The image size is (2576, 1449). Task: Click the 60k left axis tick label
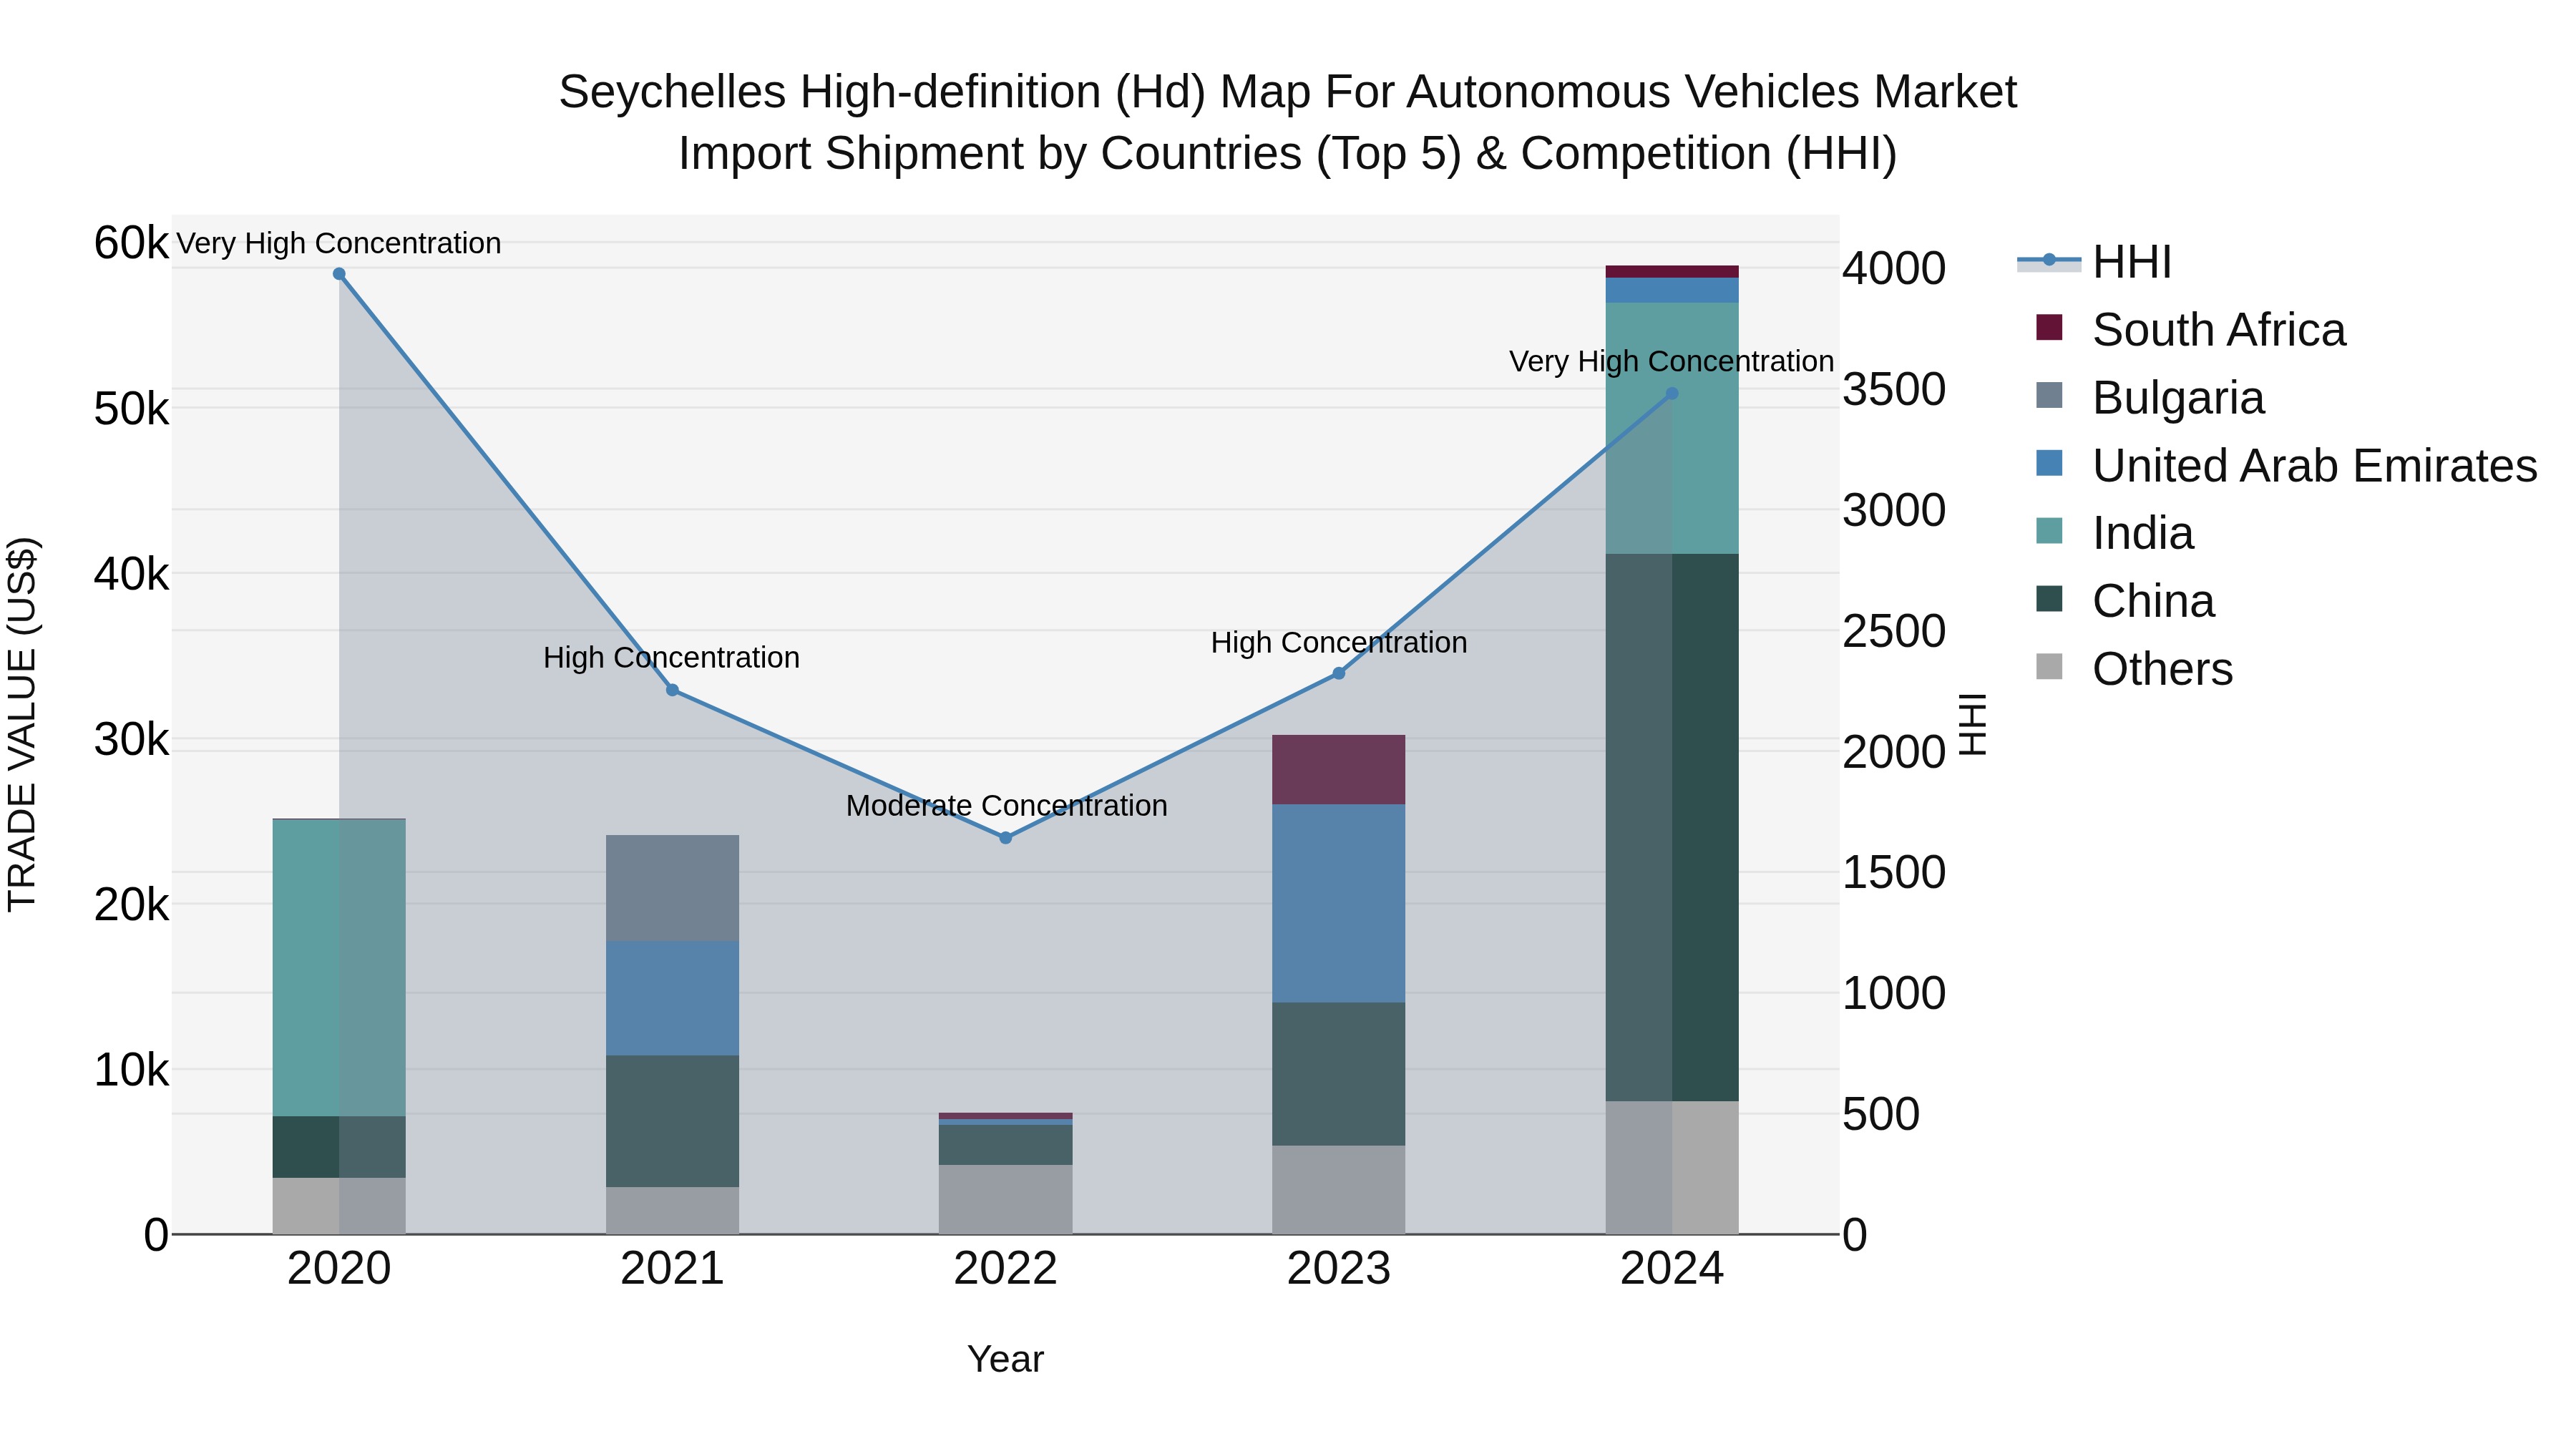pos(131,243)
